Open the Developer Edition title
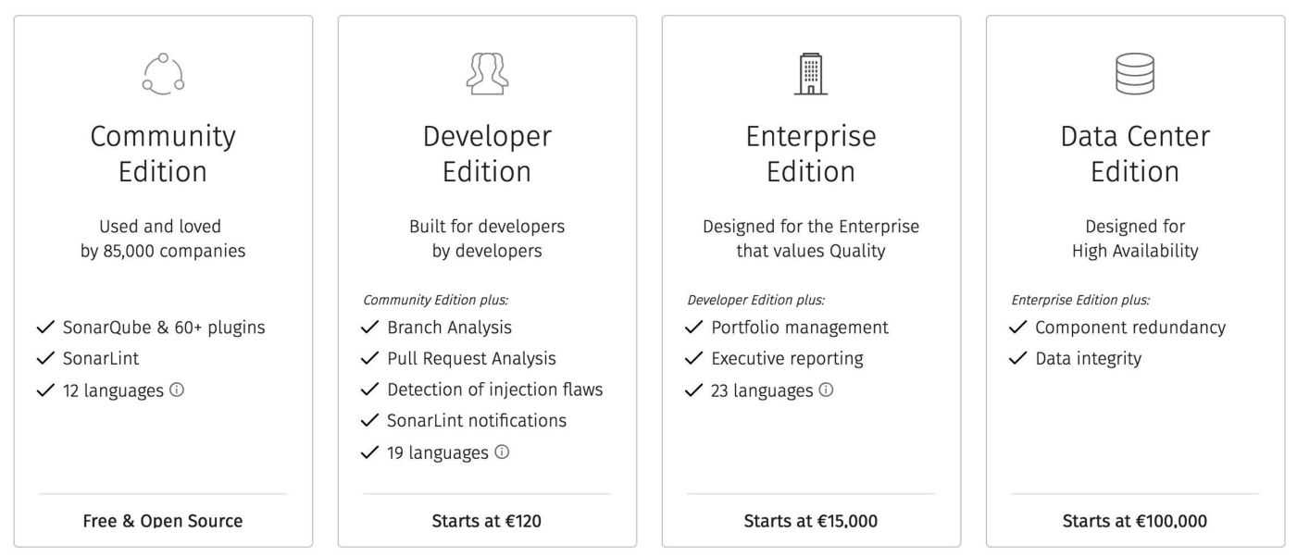 pos(487,154)
